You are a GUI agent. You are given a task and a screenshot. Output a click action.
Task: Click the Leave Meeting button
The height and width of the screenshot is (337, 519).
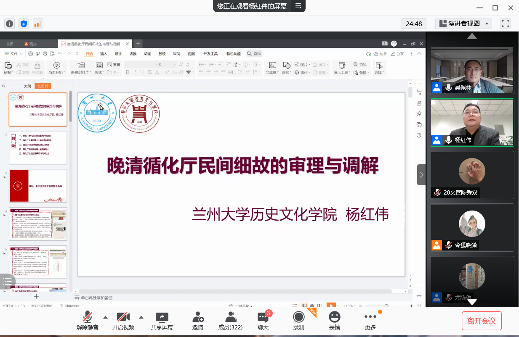coord(482,321)
